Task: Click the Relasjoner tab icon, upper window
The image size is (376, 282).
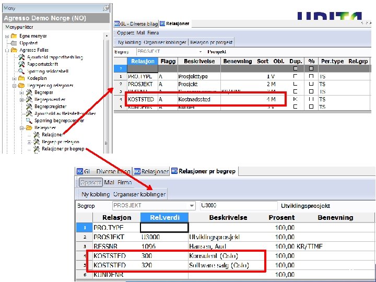Action: pos(162,23)
